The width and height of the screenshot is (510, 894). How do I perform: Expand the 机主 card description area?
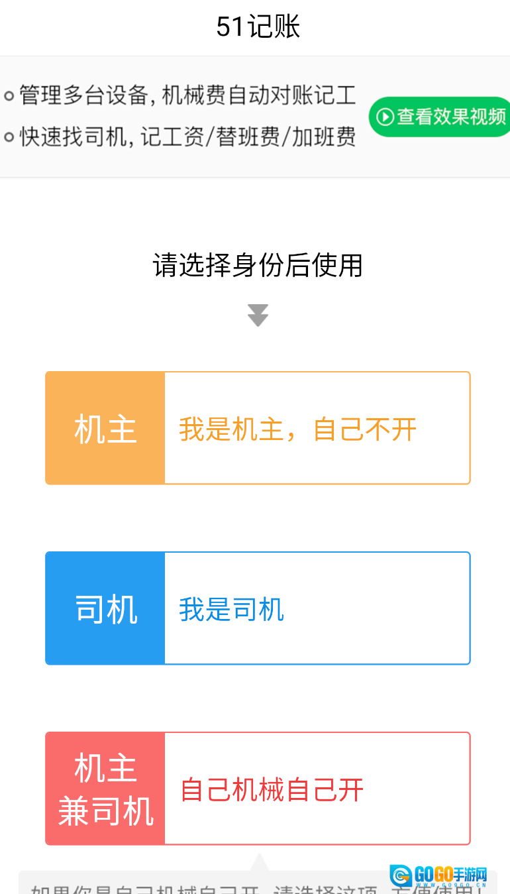tap(318, 427)
